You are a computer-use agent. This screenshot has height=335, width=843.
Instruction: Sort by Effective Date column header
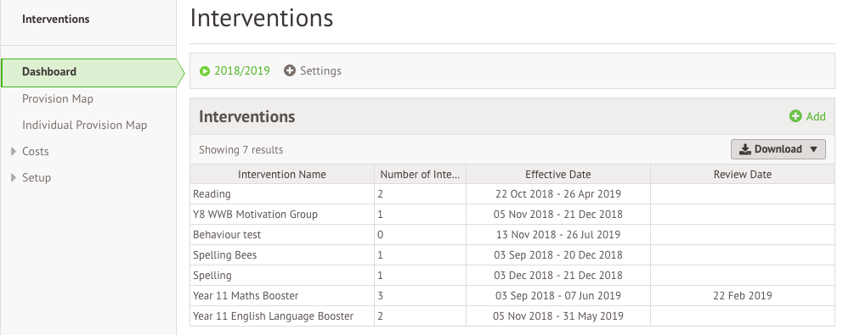pos(558,175)
